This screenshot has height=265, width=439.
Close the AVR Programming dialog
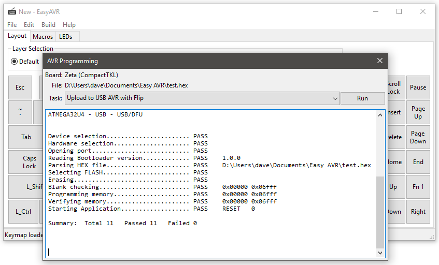pos(379,61)
